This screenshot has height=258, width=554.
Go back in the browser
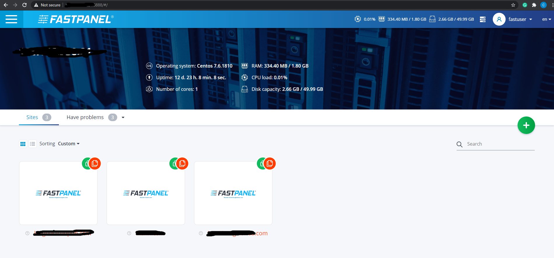pos(6,5)
